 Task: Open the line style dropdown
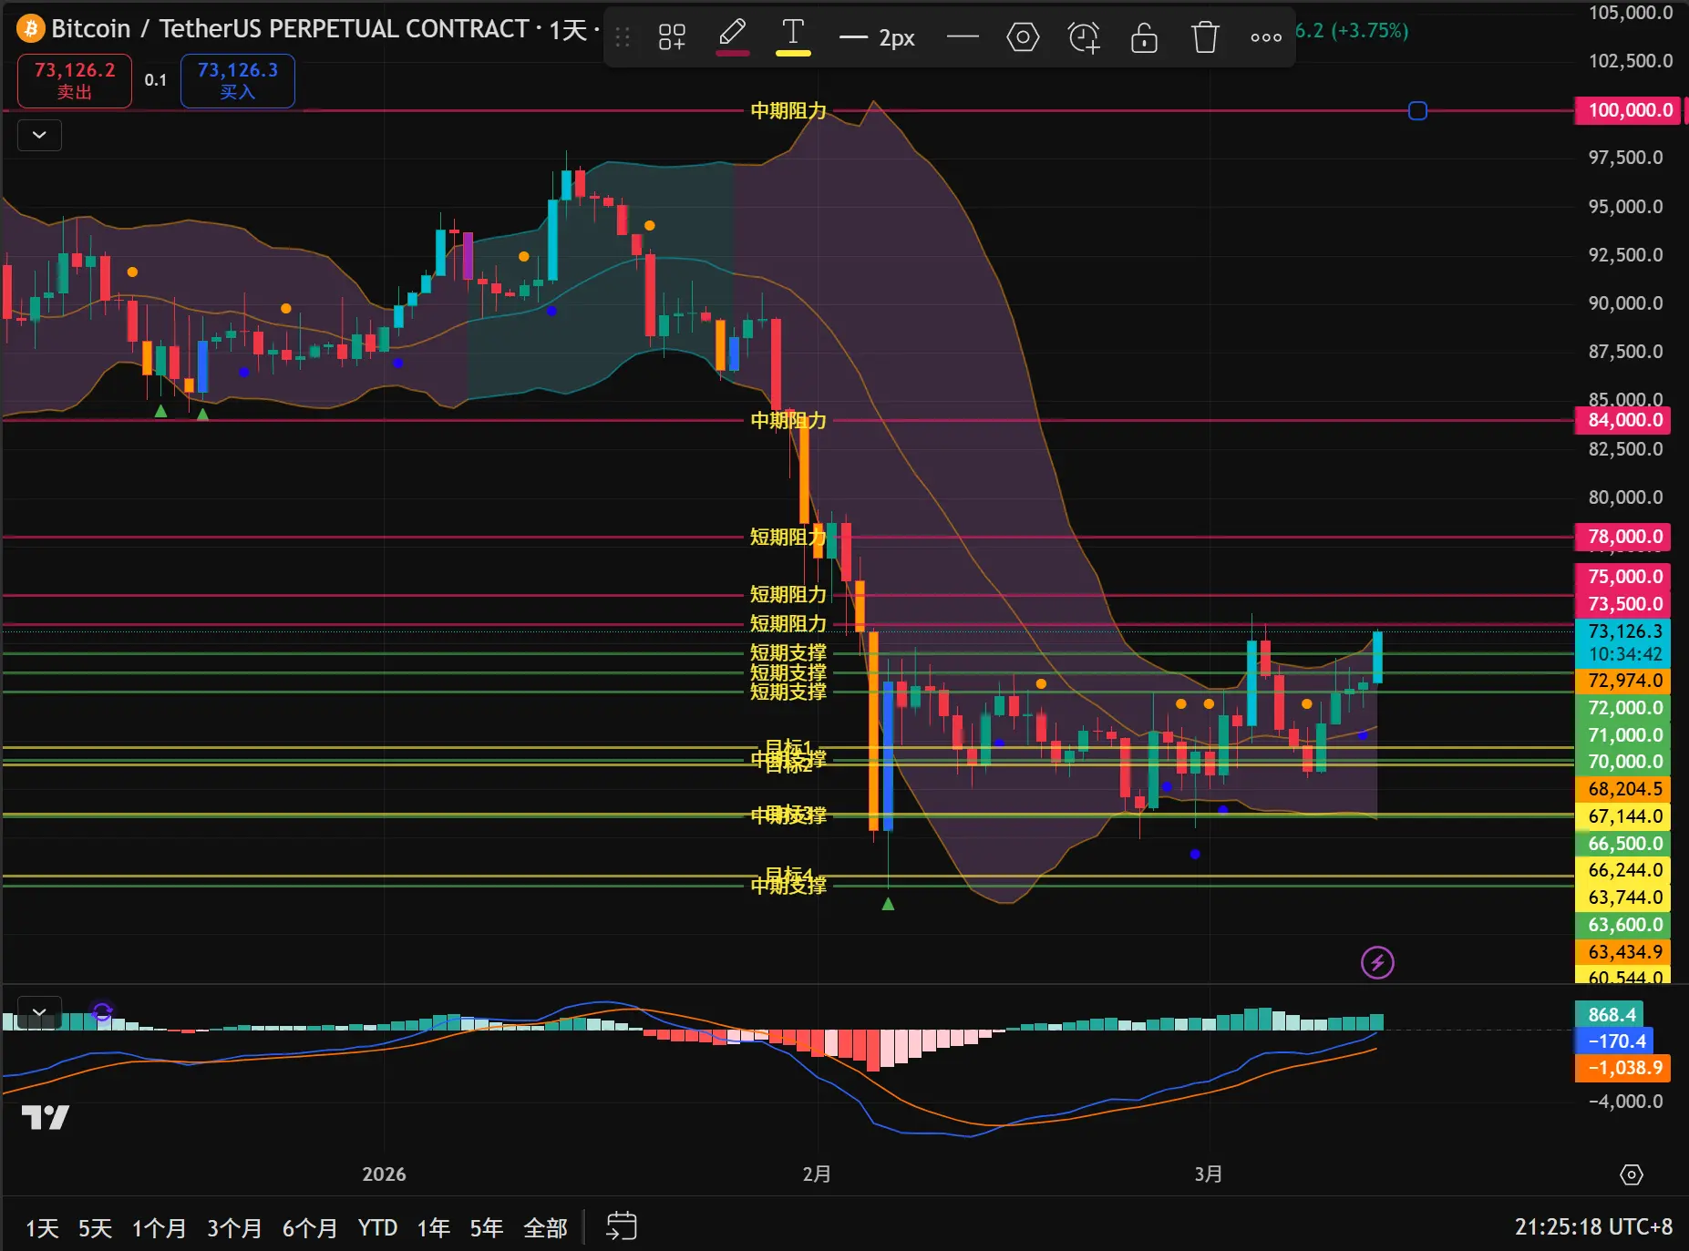[963, 37]
